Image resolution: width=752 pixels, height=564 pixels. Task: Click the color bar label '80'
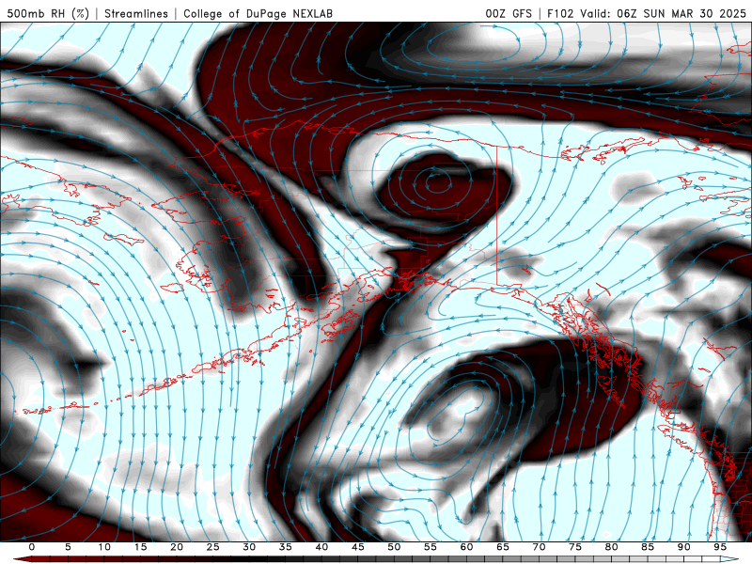(x=612, y=547)
